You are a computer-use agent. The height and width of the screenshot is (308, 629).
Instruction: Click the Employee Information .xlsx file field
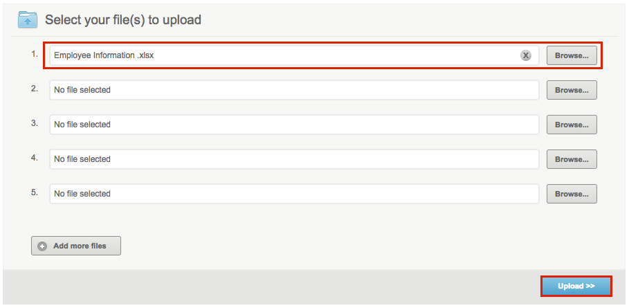click(277, 55)
